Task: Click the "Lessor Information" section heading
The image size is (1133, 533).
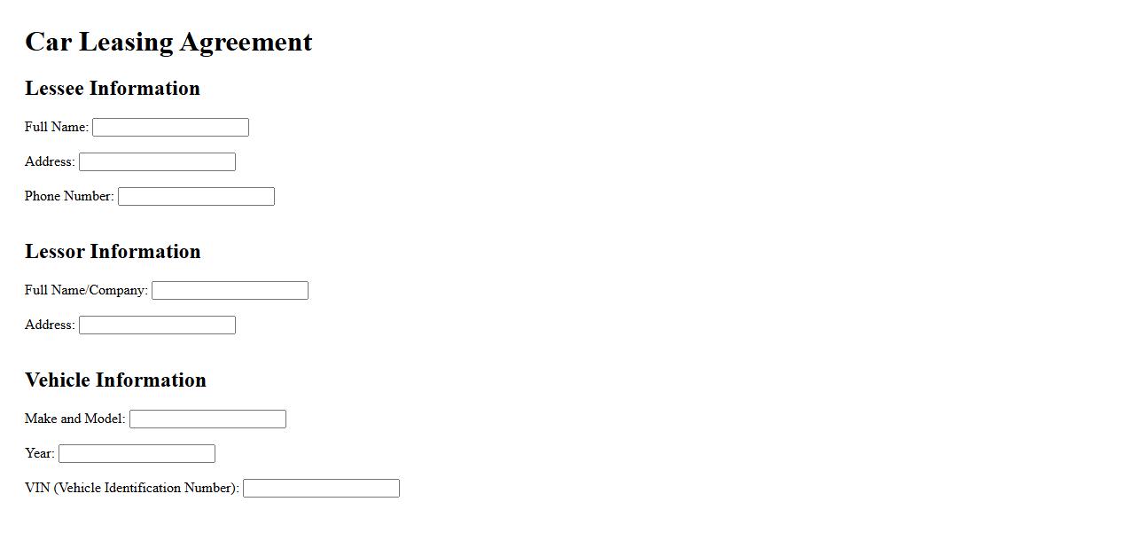Action: pyautogui.click(x=113, y=252)
